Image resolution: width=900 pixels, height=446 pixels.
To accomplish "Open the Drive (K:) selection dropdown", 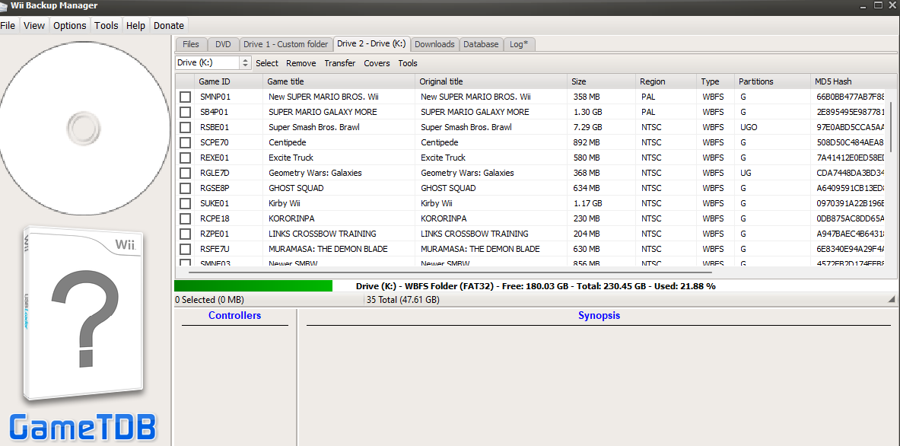I will pos(245,63).
